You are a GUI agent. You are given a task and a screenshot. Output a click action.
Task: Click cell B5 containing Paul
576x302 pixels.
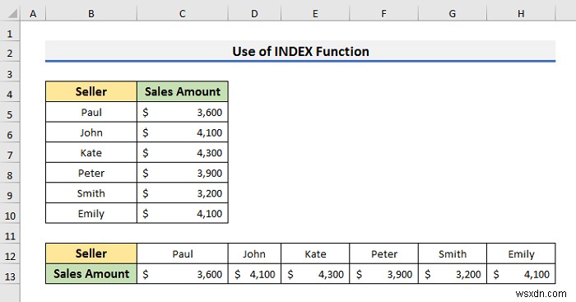[x=91, y=112]
